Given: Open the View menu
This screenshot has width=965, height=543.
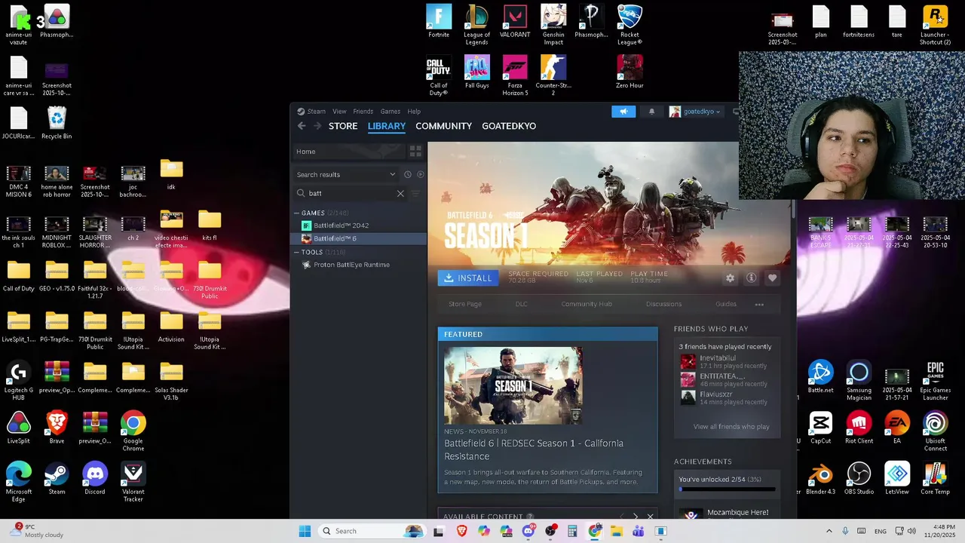Looking at the screenshot, I should tap(339, 112).
